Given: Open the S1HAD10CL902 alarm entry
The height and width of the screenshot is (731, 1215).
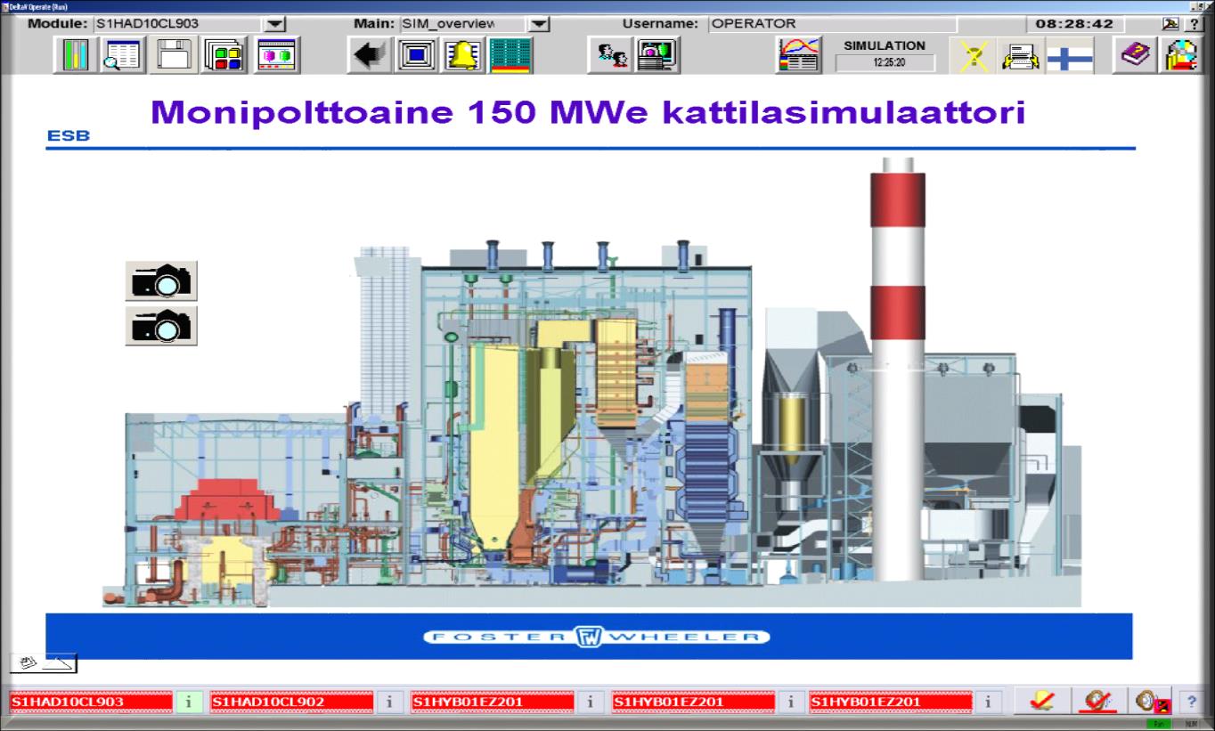Looking at the screenshot, I should pyautogui.click(x=291, y=702).
